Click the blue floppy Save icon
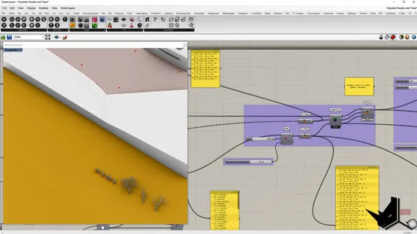This screenshot has width=417, height=234. [10, 38]
